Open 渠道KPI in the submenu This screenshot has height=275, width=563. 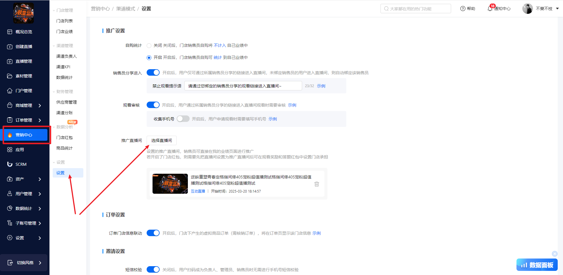coord(63,67)
